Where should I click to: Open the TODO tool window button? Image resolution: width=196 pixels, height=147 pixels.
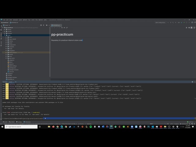coord(12,122)
